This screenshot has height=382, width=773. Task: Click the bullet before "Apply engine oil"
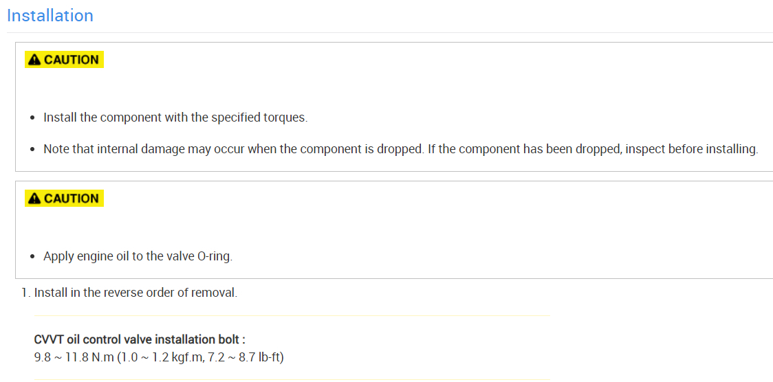pyautogui.click(x=33, y=257)
